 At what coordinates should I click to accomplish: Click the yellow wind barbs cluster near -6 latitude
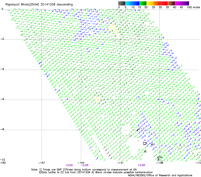click(98, 99)
